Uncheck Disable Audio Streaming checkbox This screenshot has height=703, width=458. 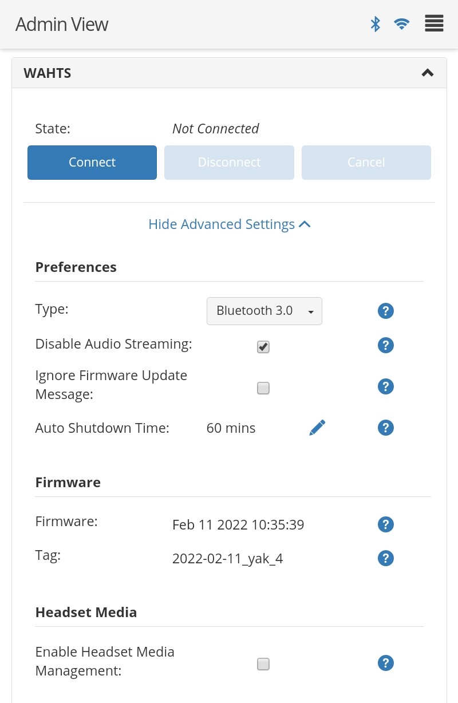[x=263, y=347]
